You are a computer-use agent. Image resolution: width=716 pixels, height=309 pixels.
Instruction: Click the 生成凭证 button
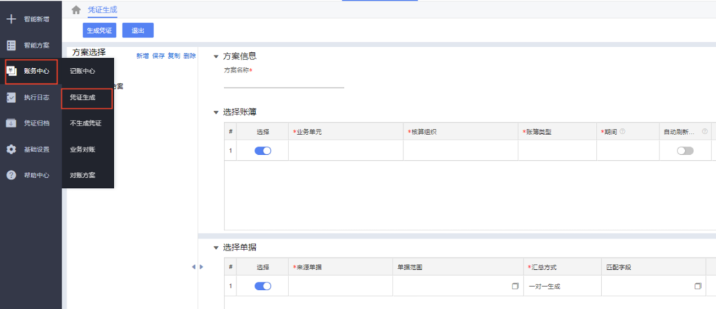pos(99,30)
